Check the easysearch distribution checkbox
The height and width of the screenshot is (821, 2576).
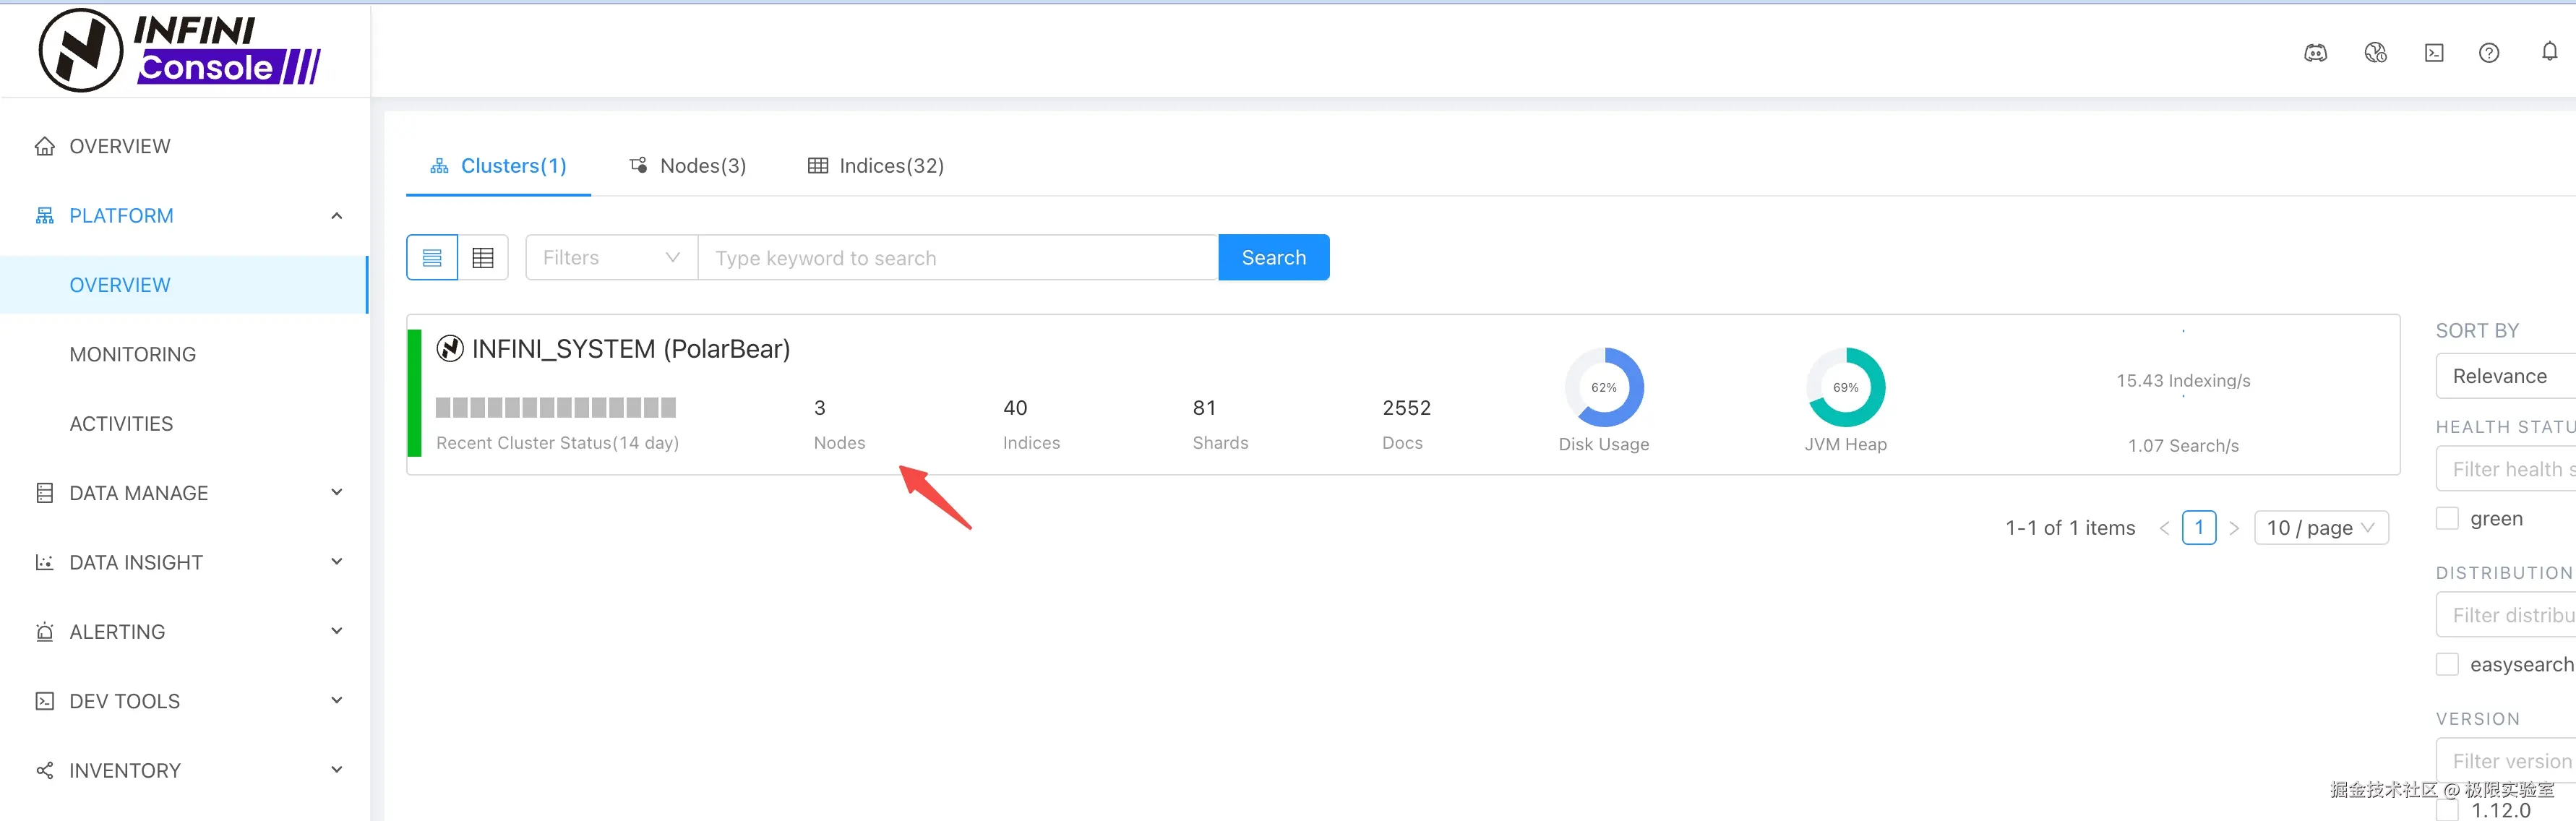[x=2447, y=664]
